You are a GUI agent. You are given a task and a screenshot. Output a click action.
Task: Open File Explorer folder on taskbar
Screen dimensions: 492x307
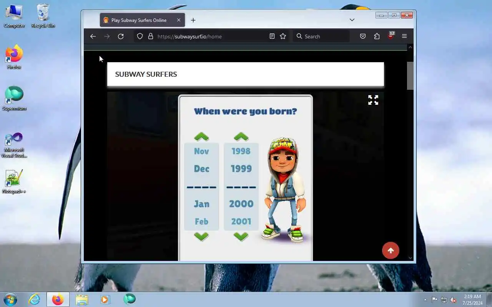coord(81,299)
